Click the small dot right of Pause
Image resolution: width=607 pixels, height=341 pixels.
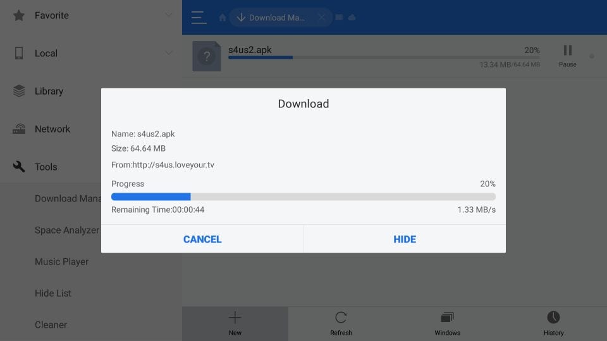(592, 56)
